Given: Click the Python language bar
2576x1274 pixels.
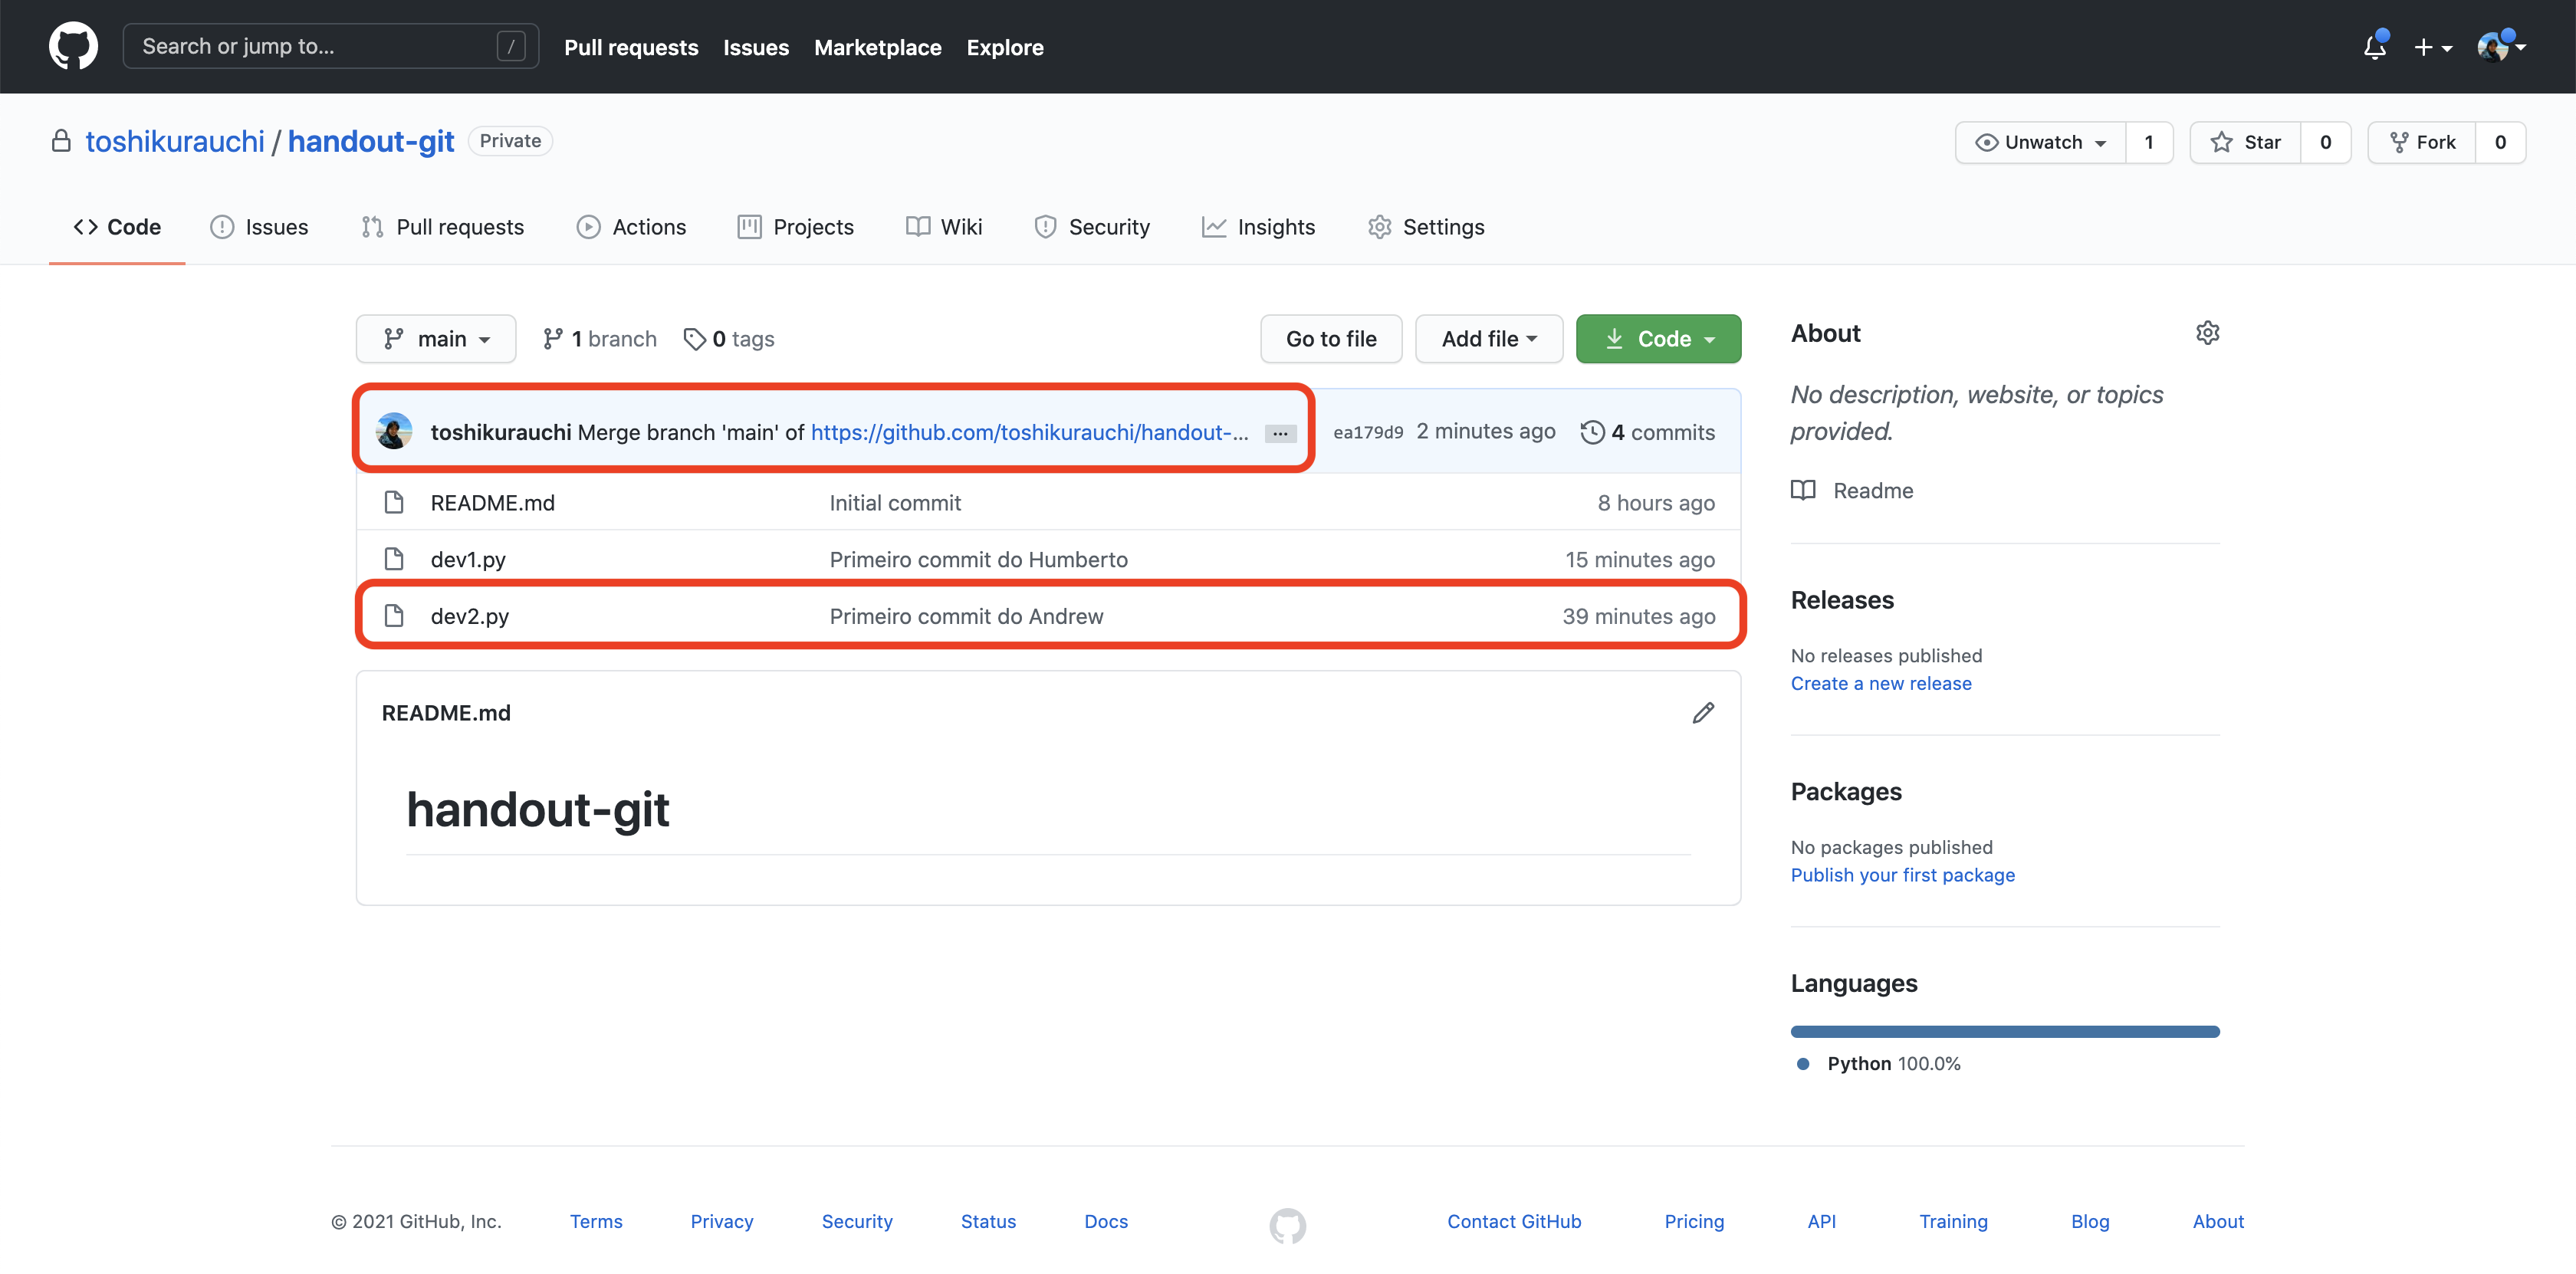Looking at the screenshot, I should [x=2005, y=1031].
